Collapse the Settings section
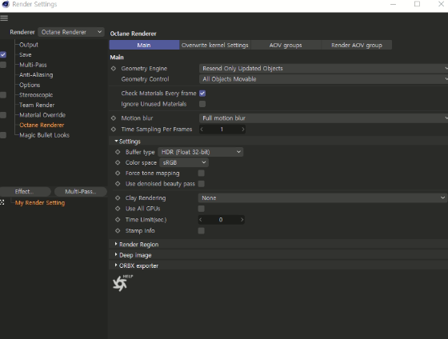This screenshot has height=339, width=448. tap(116, 141)
